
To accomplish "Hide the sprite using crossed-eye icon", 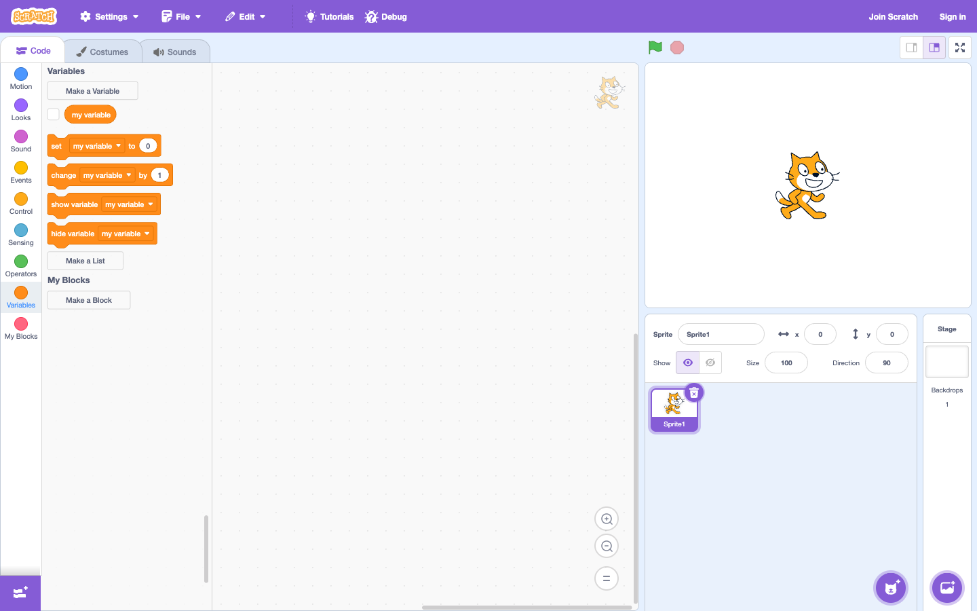I will click(x=710, y=363).
